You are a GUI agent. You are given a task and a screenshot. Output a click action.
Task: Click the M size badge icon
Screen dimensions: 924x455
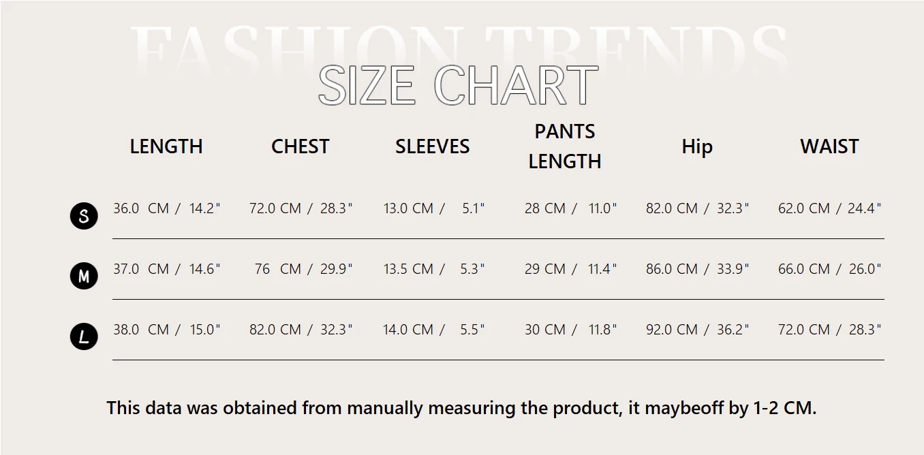click(x=84, y=277)
